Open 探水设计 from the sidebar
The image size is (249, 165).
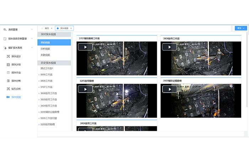[16, 56]
